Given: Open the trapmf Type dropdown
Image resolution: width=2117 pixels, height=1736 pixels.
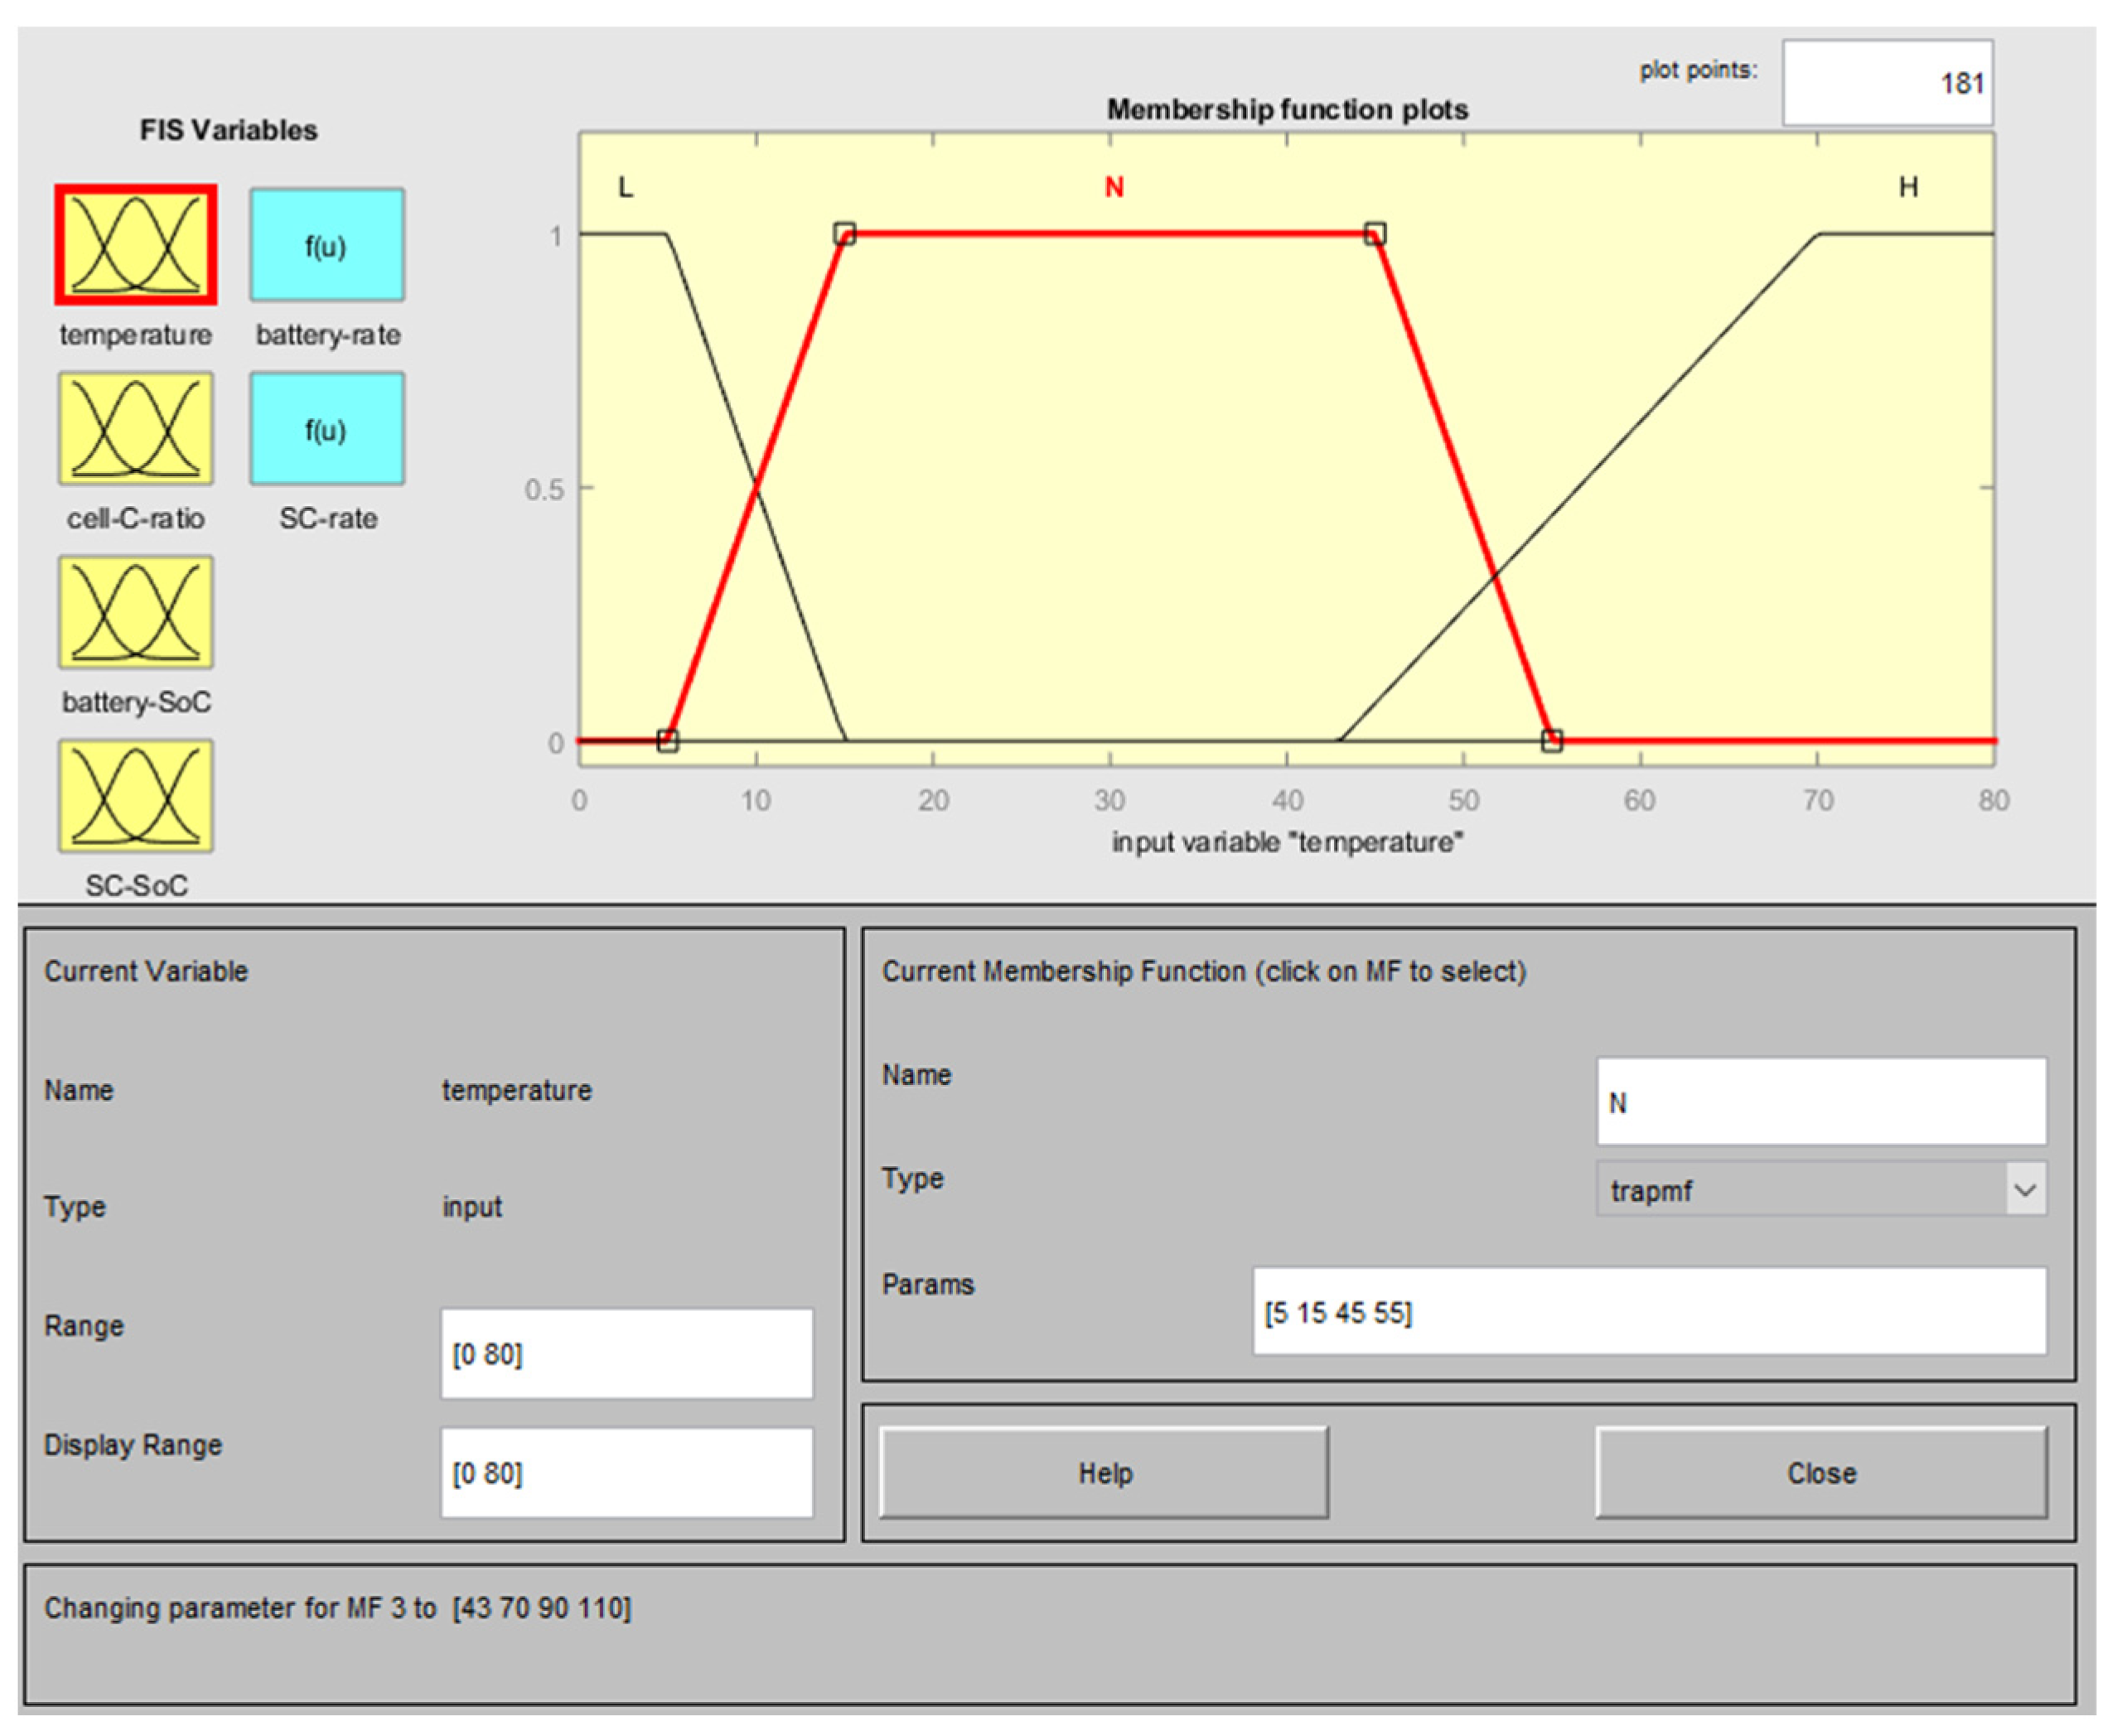Looking at the screenshot, I should coord(1821,1190).
